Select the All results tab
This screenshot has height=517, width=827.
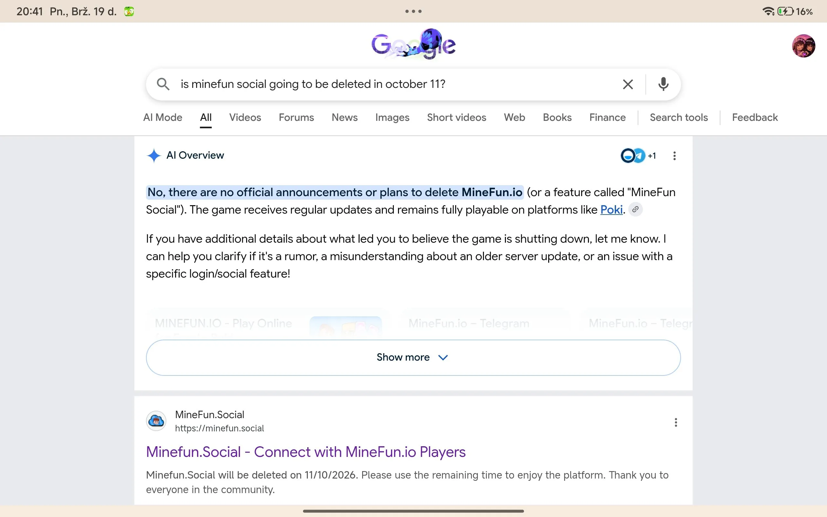[206, 117]
